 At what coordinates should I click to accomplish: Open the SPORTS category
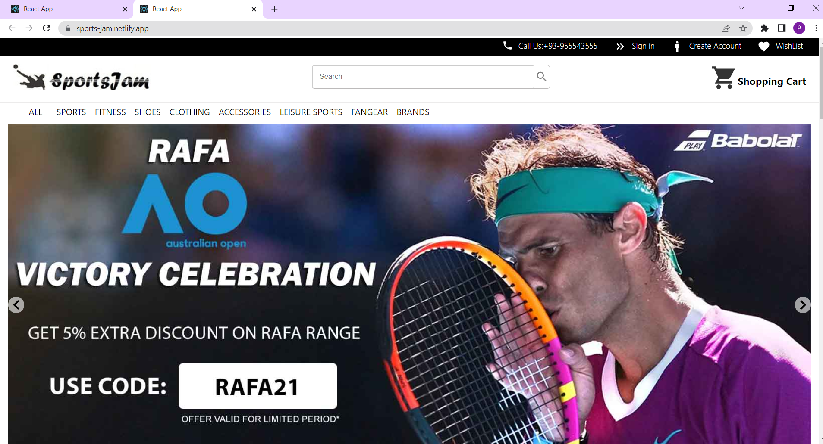click(71, 112)
